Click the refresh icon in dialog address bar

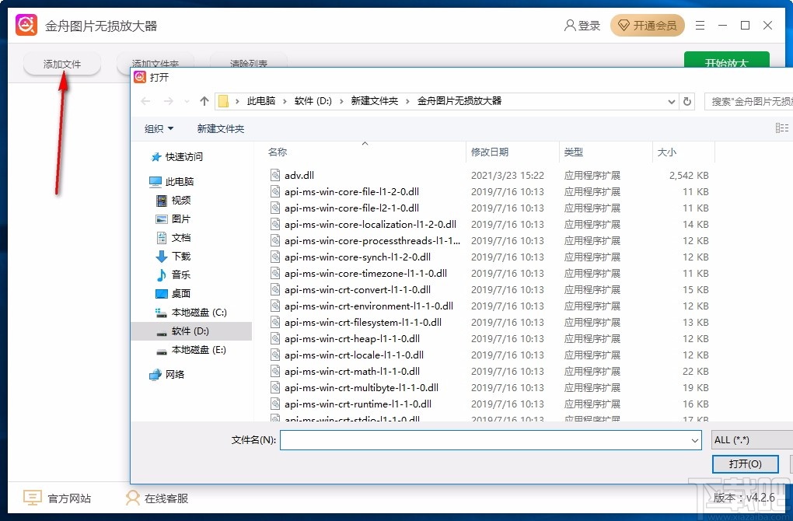point(688,100)
